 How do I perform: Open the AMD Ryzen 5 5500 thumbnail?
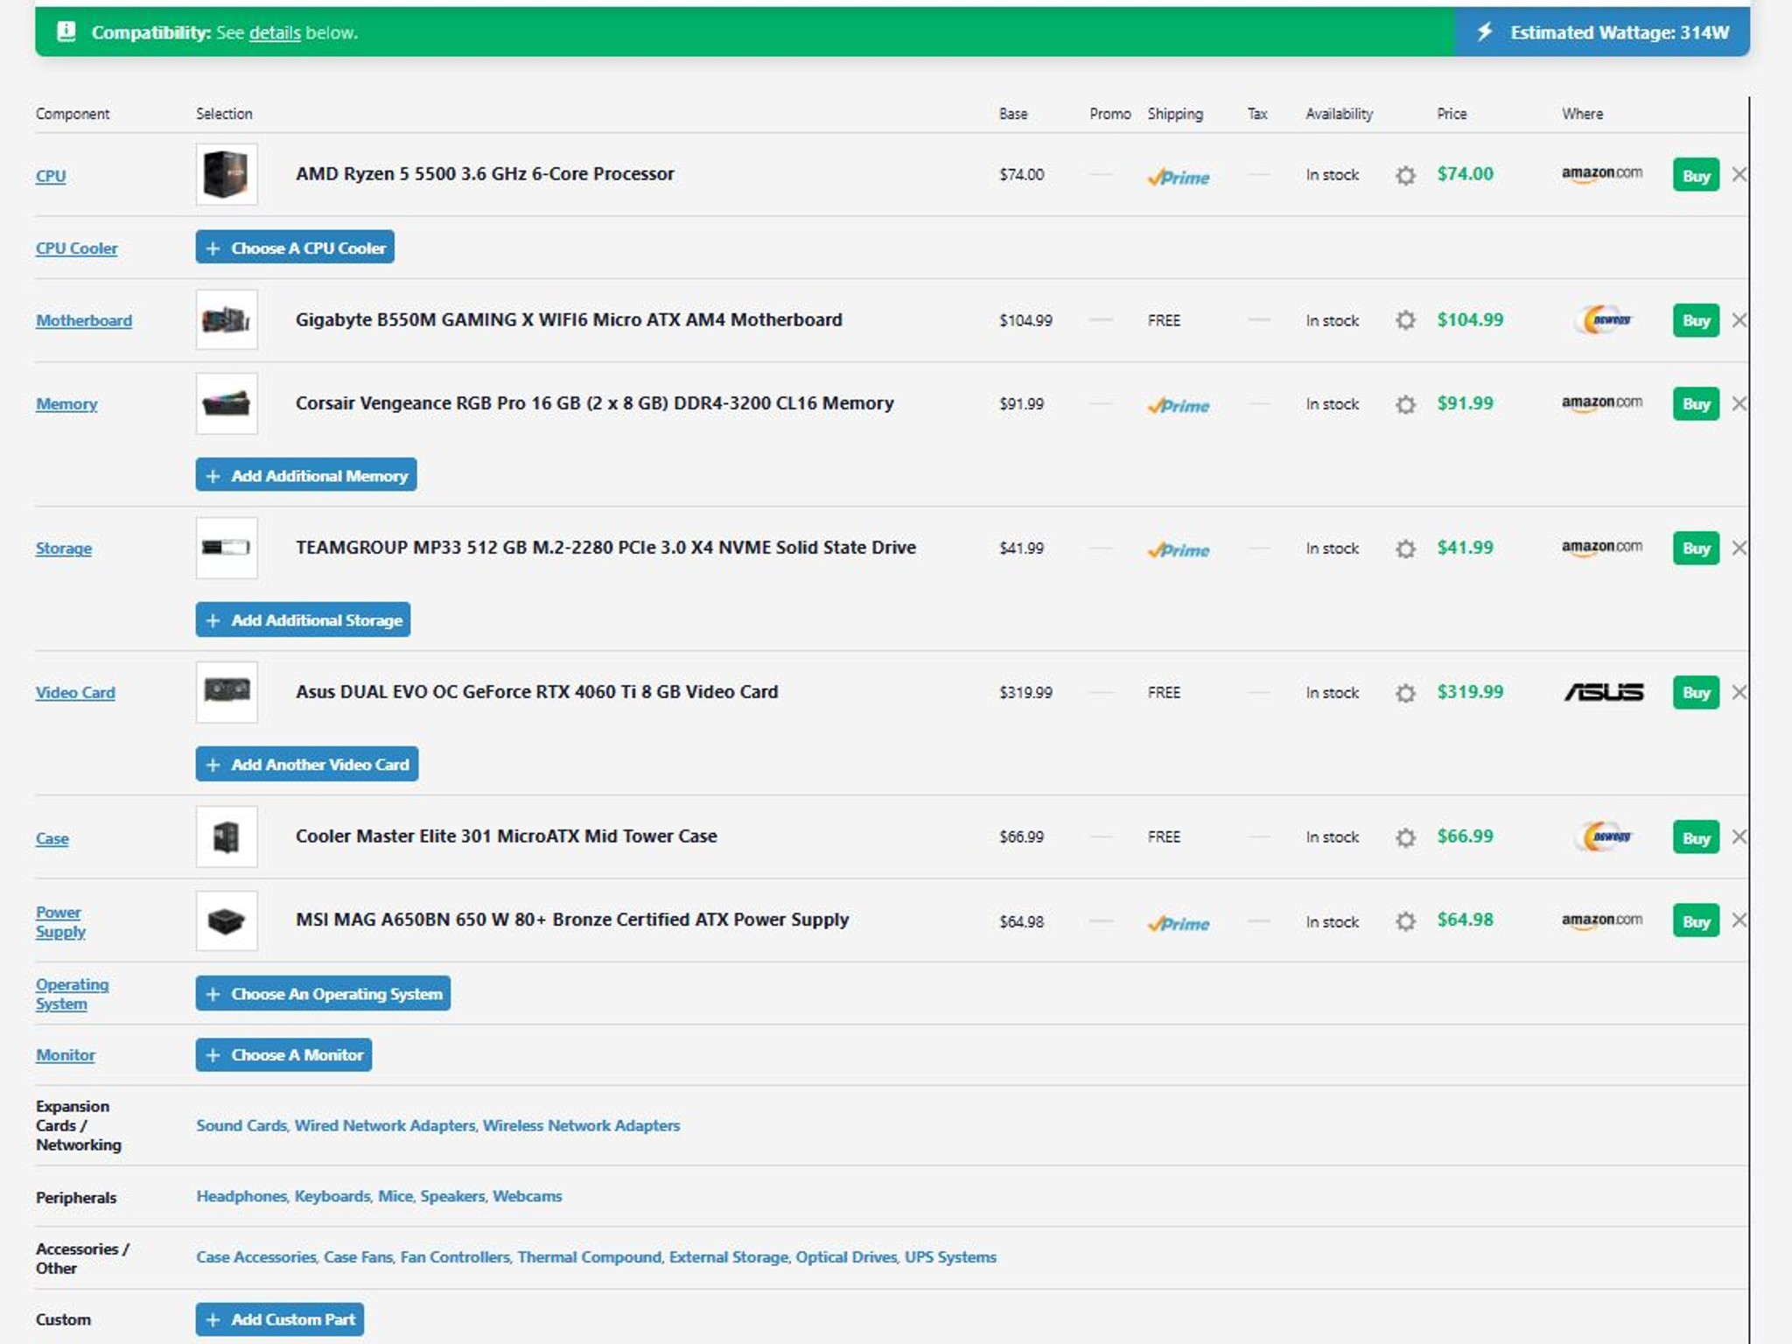pos(227,174)
